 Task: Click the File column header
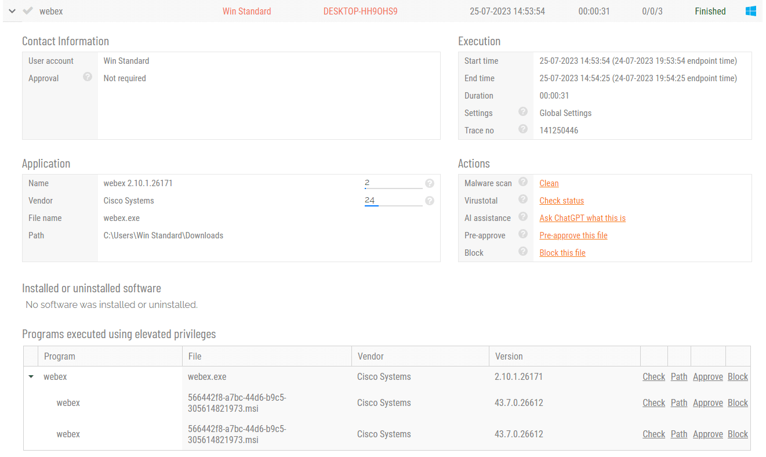267,356
